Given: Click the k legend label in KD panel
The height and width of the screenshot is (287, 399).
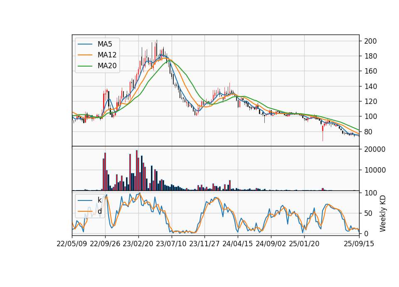Looking at the screenshot, I should coord(99,200).
